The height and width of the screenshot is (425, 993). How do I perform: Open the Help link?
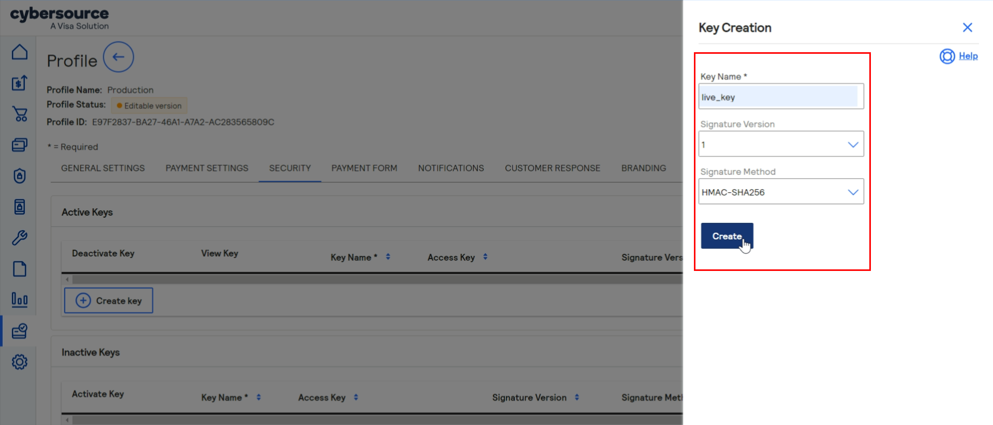968,56
